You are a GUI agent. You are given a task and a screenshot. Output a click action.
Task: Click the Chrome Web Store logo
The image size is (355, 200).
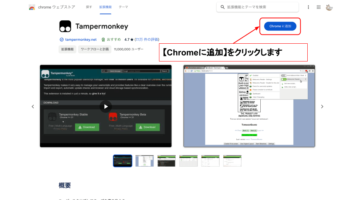click(32, 7)
